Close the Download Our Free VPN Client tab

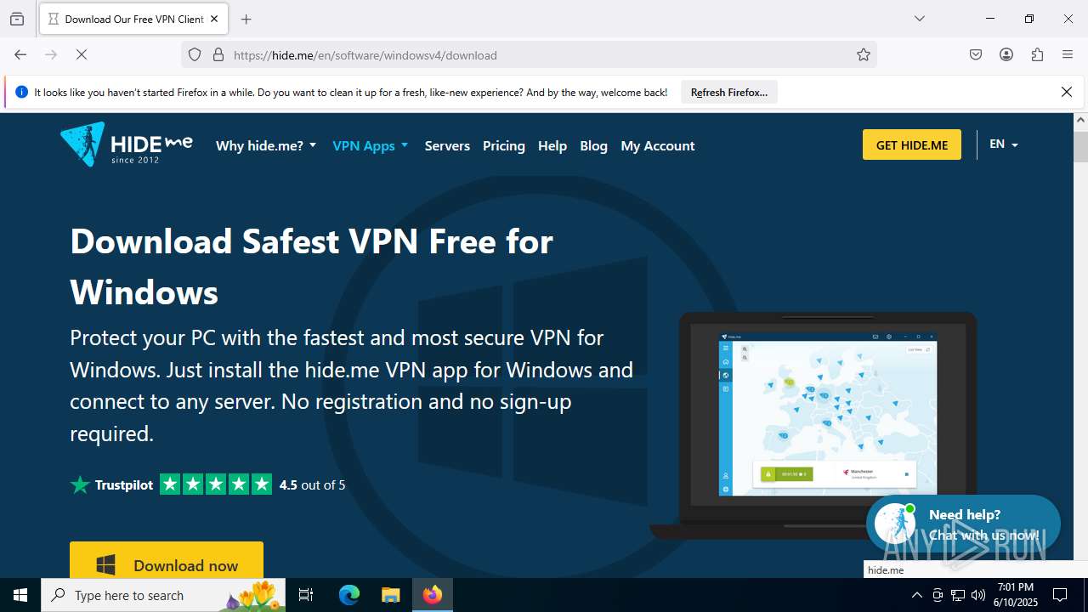click(214, 19)
